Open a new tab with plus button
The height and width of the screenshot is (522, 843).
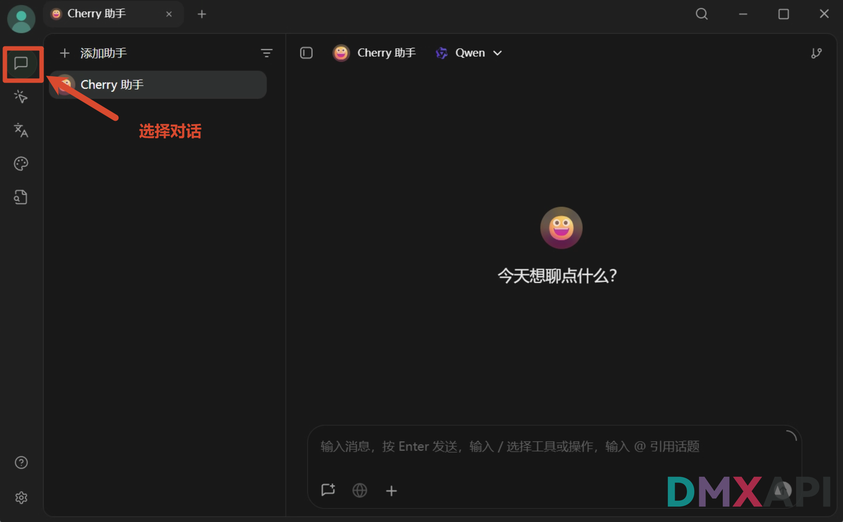click(x=202, y=14)
